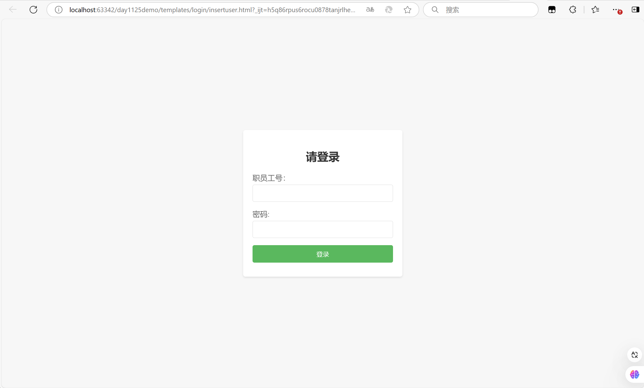Click the magnifier icon in search box
This screenshot has height=388, width=644.
pos(435,10)
